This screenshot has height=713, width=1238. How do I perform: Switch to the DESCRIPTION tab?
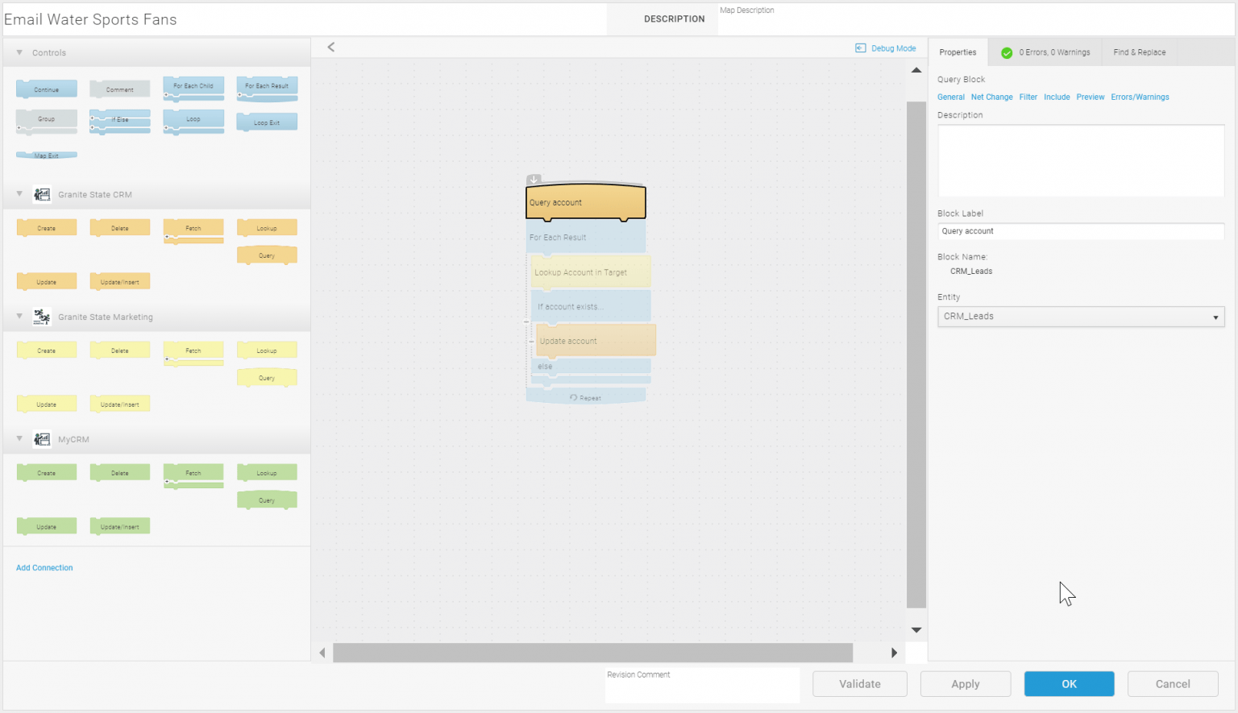point(675,19)
